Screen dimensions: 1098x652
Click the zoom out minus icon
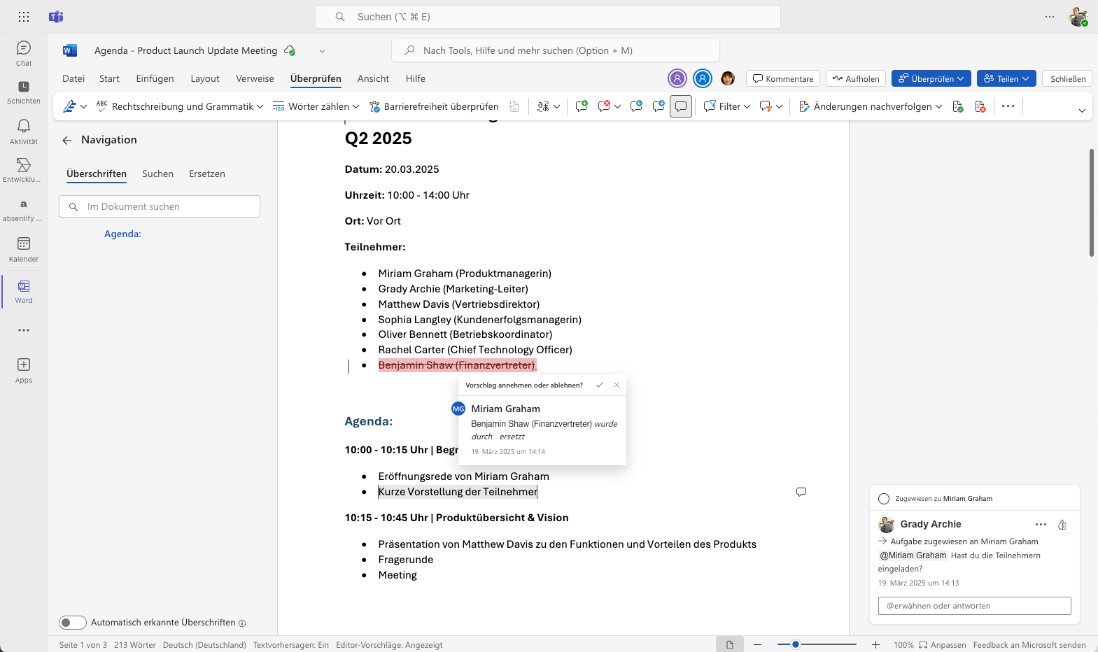757,644
